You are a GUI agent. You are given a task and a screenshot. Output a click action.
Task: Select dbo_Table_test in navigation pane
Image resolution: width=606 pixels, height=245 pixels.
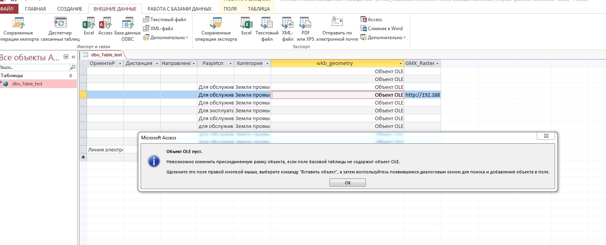27,84
